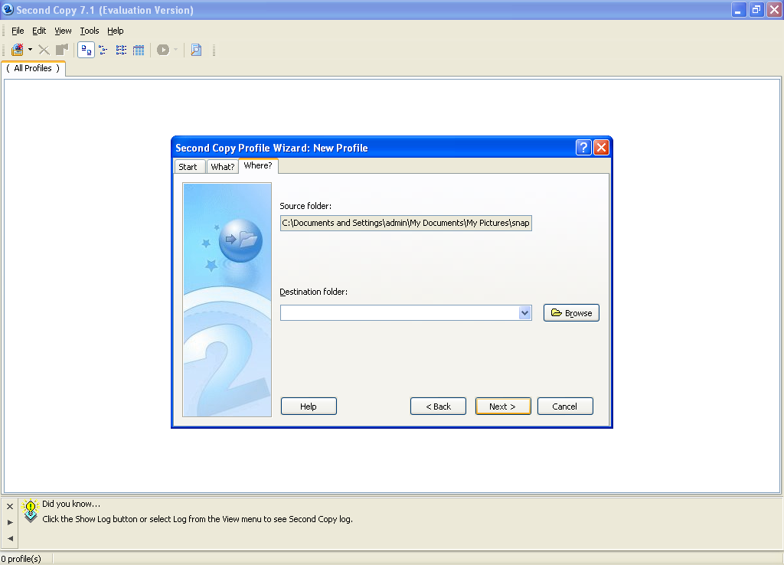This screenshot has width=784, height=565.
Task: Expand the Destination folder dropdown
Action: pyautogui.click(x=524, y=313)
